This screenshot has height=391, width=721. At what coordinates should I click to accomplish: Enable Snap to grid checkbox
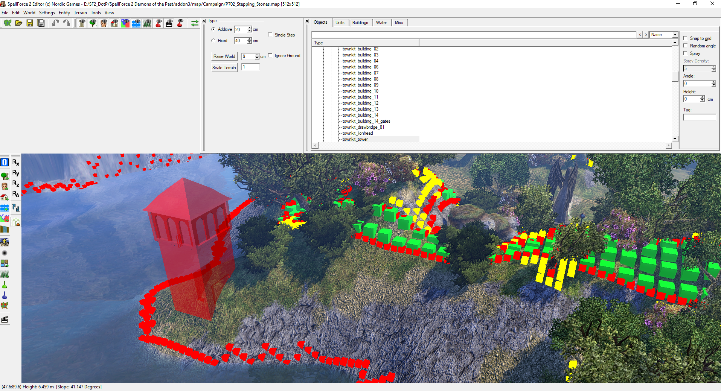pos(686,38)
